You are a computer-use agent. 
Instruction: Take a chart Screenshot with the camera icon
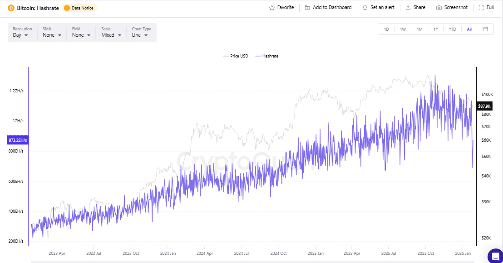[439, 8]
